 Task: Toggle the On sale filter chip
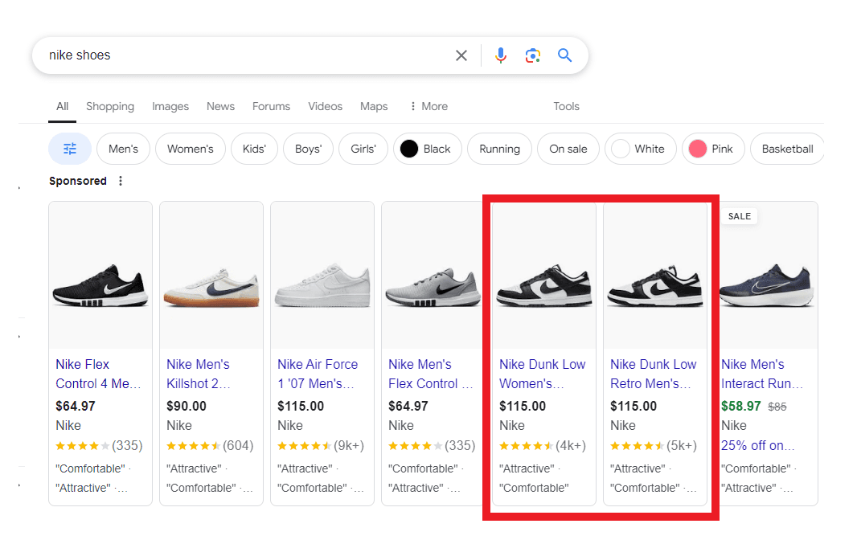[568, 148]
